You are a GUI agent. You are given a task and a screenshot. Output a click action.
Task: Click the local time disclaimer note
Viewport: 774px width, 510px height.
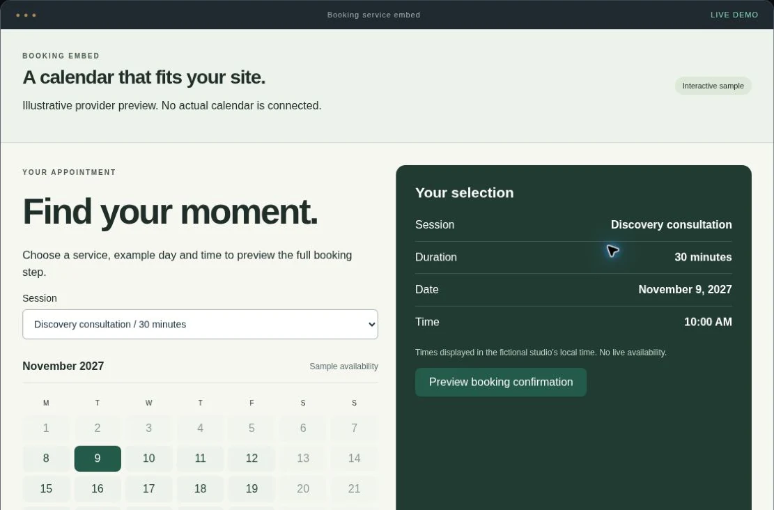click(x=541, y=353)
